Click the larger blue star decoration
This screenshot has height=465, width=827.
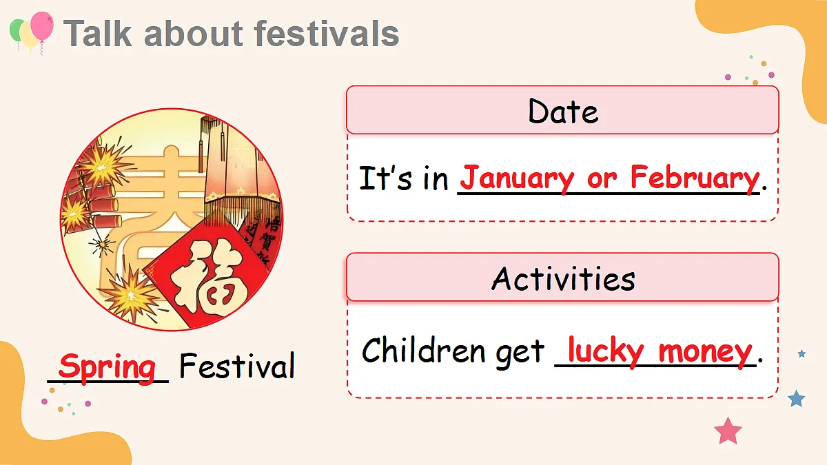point(797,398)
